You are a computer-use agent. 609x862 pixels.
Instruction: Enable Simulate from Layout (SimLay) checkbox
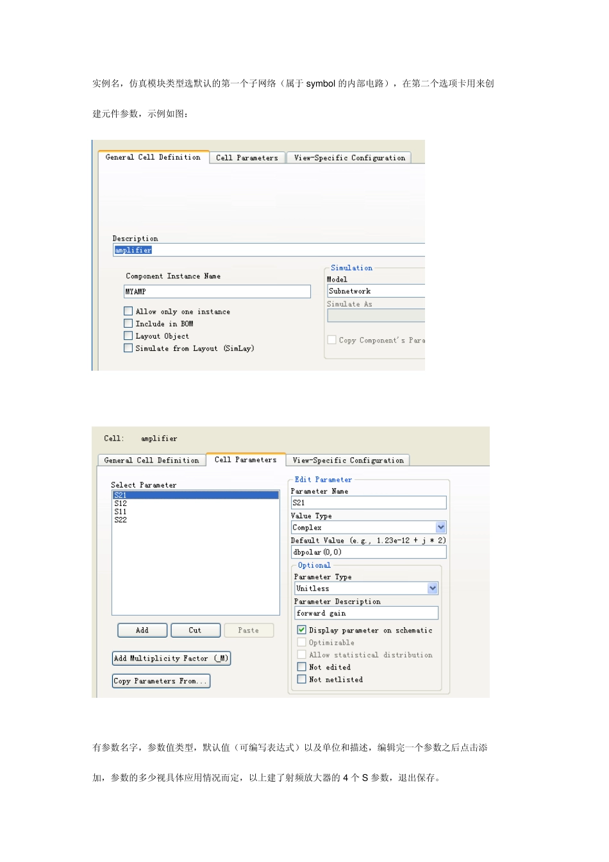pos(128,348)
